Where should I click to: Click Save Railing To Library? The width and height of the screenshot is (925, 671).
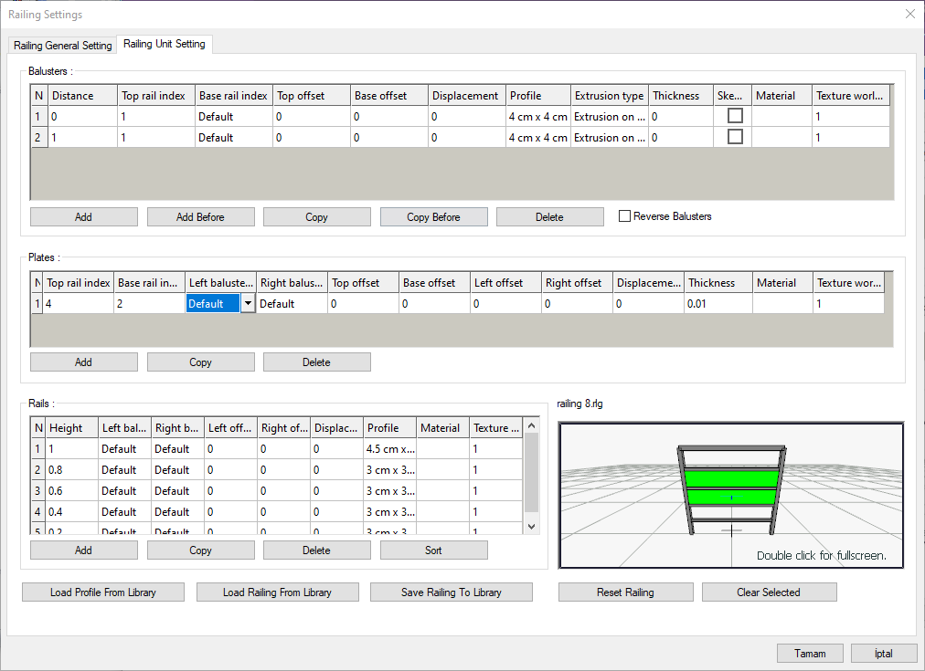(x=451, y=592)
